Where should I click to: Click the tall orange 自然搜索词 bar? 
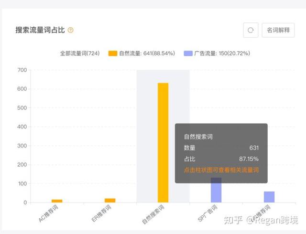163,143
